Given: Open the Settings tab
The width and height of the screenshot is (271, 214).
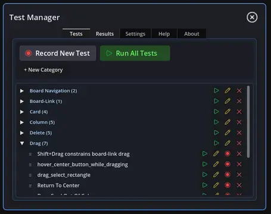Looking at the screenshot, I should (135, 34).
